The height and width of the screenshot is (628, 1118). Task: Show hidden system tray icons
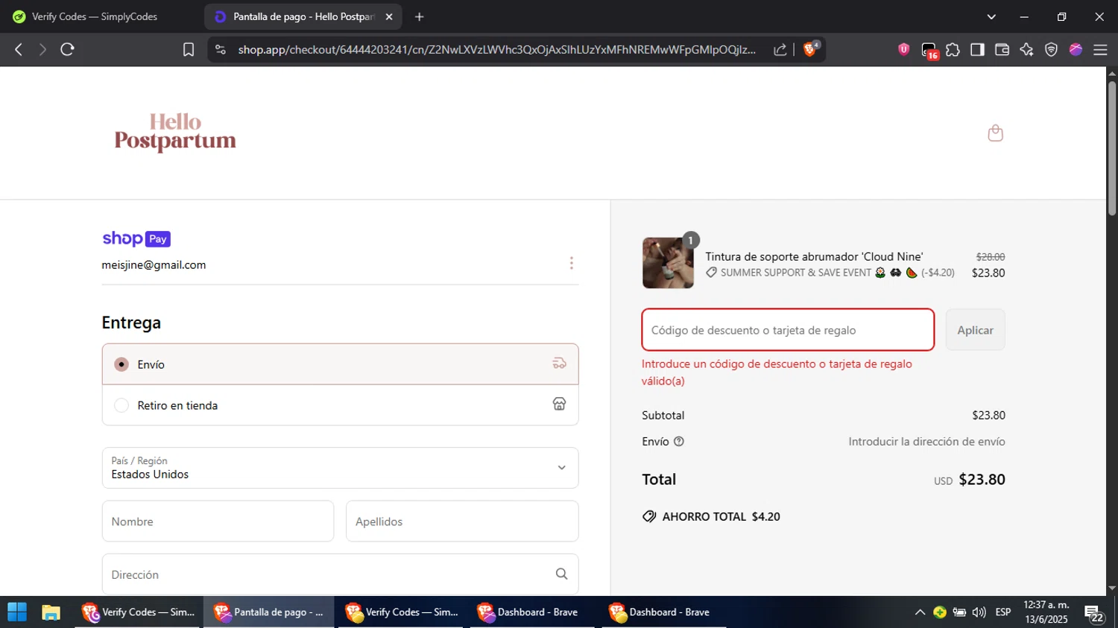[920, 612]
